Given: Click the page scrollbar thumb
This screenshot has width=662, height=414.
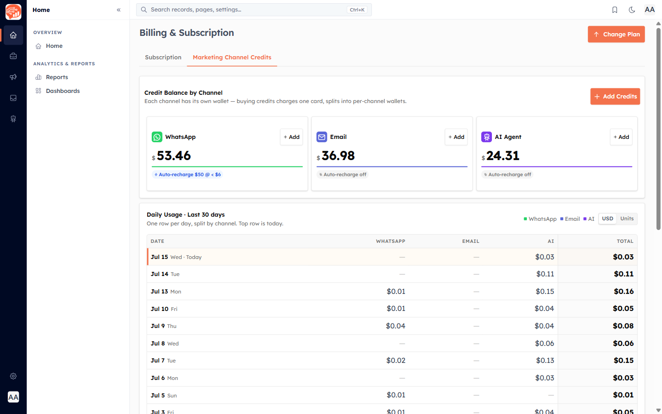Looking at the screenshot, I should (658, 129).
